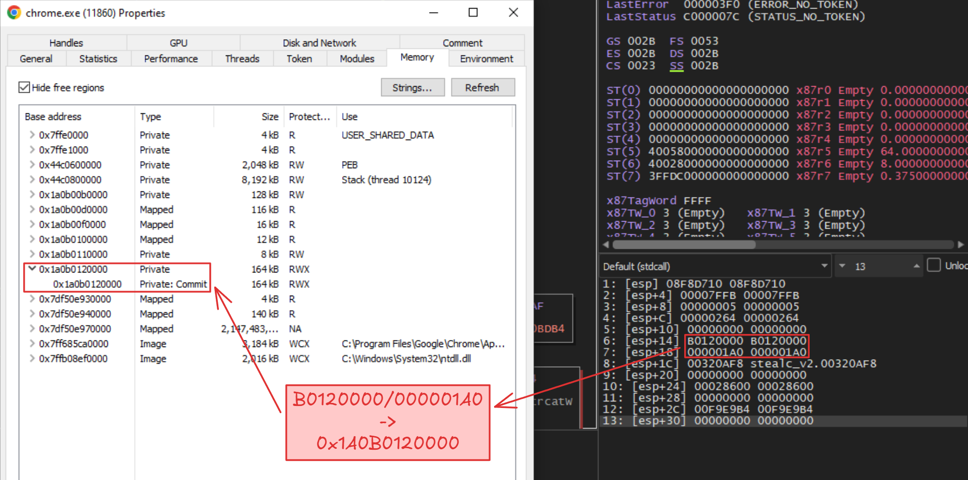Open the Performance tab

click(x=171, y=58)
